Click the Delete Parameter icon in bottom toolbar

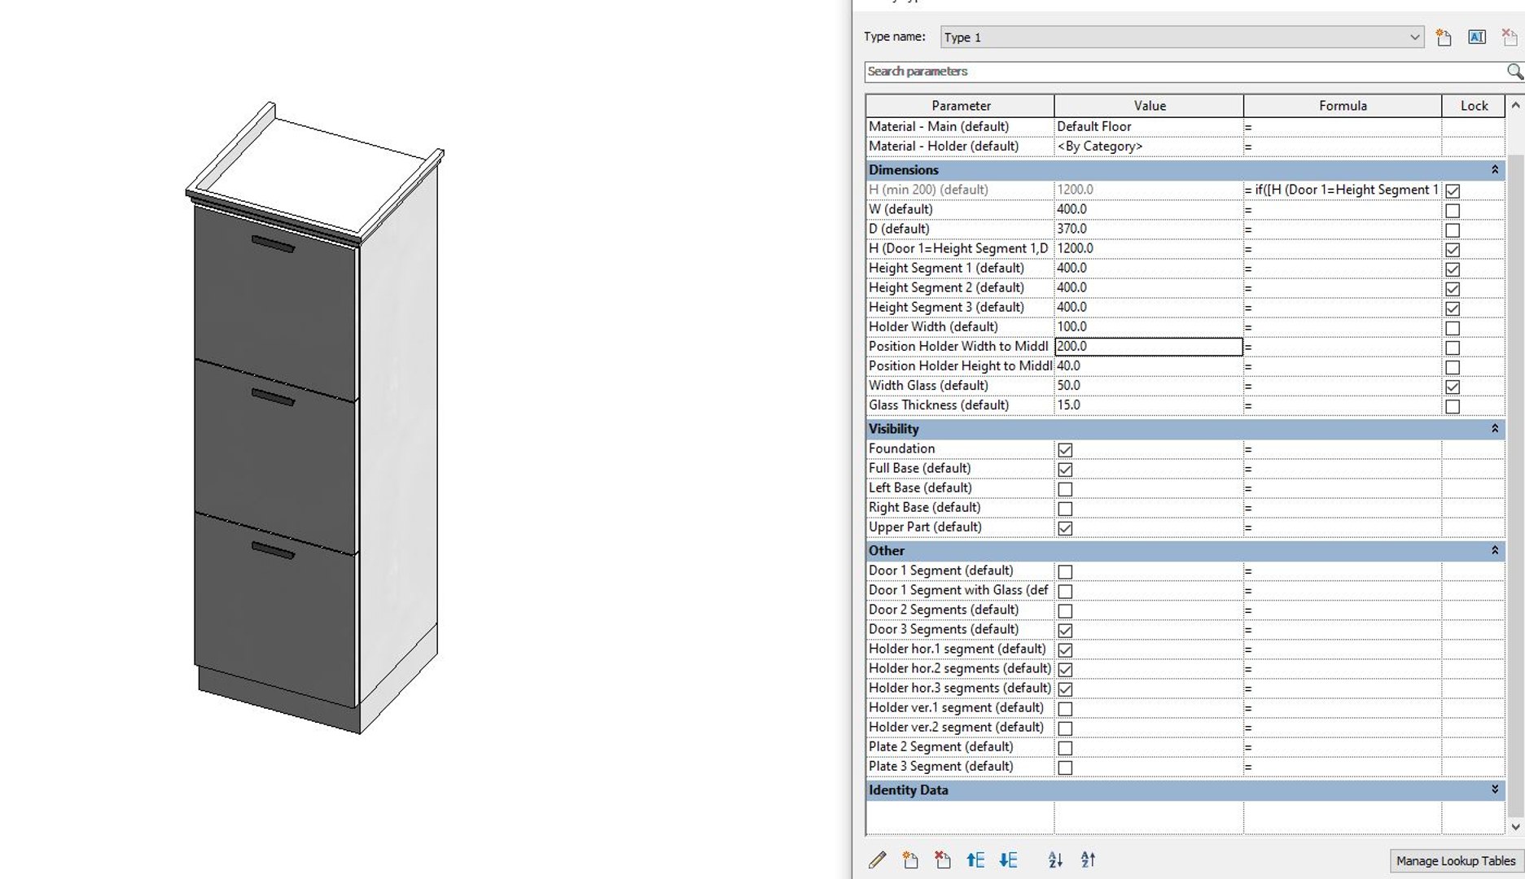942,859
